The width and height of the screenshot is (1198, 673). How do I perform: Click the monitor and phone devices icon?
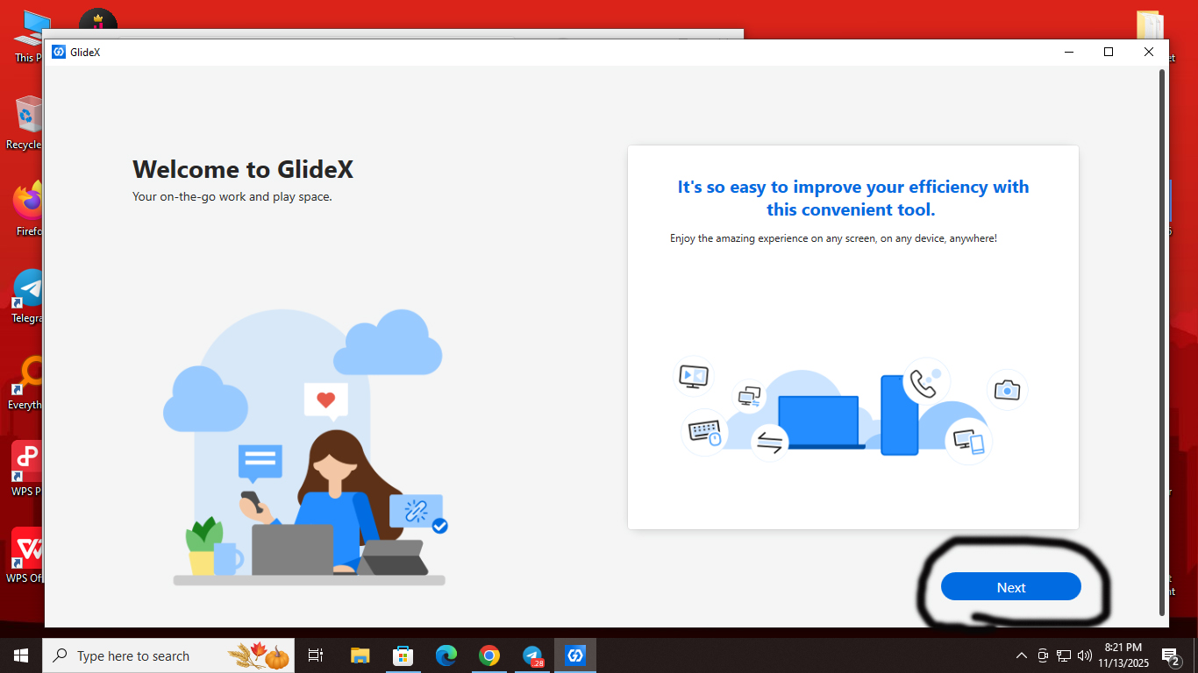(x=968, y=441)
